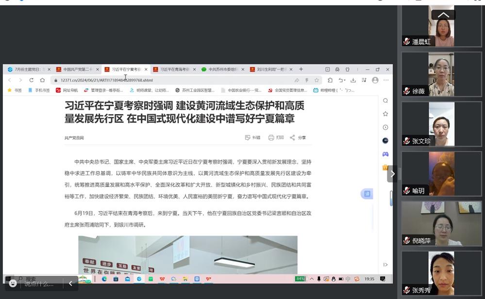
Task: Switch to the 中国共产党第二十 tab
Action: point(78,69)
